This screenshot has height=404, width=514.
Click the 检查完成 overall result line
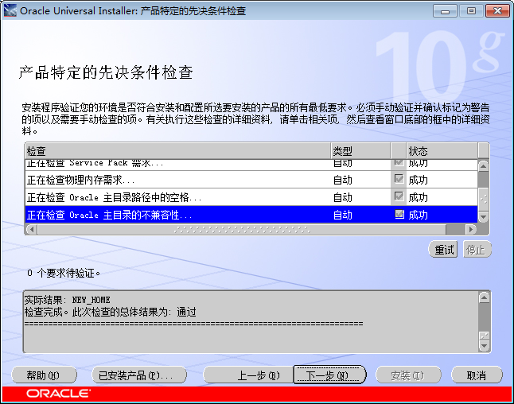click(110, 312)
